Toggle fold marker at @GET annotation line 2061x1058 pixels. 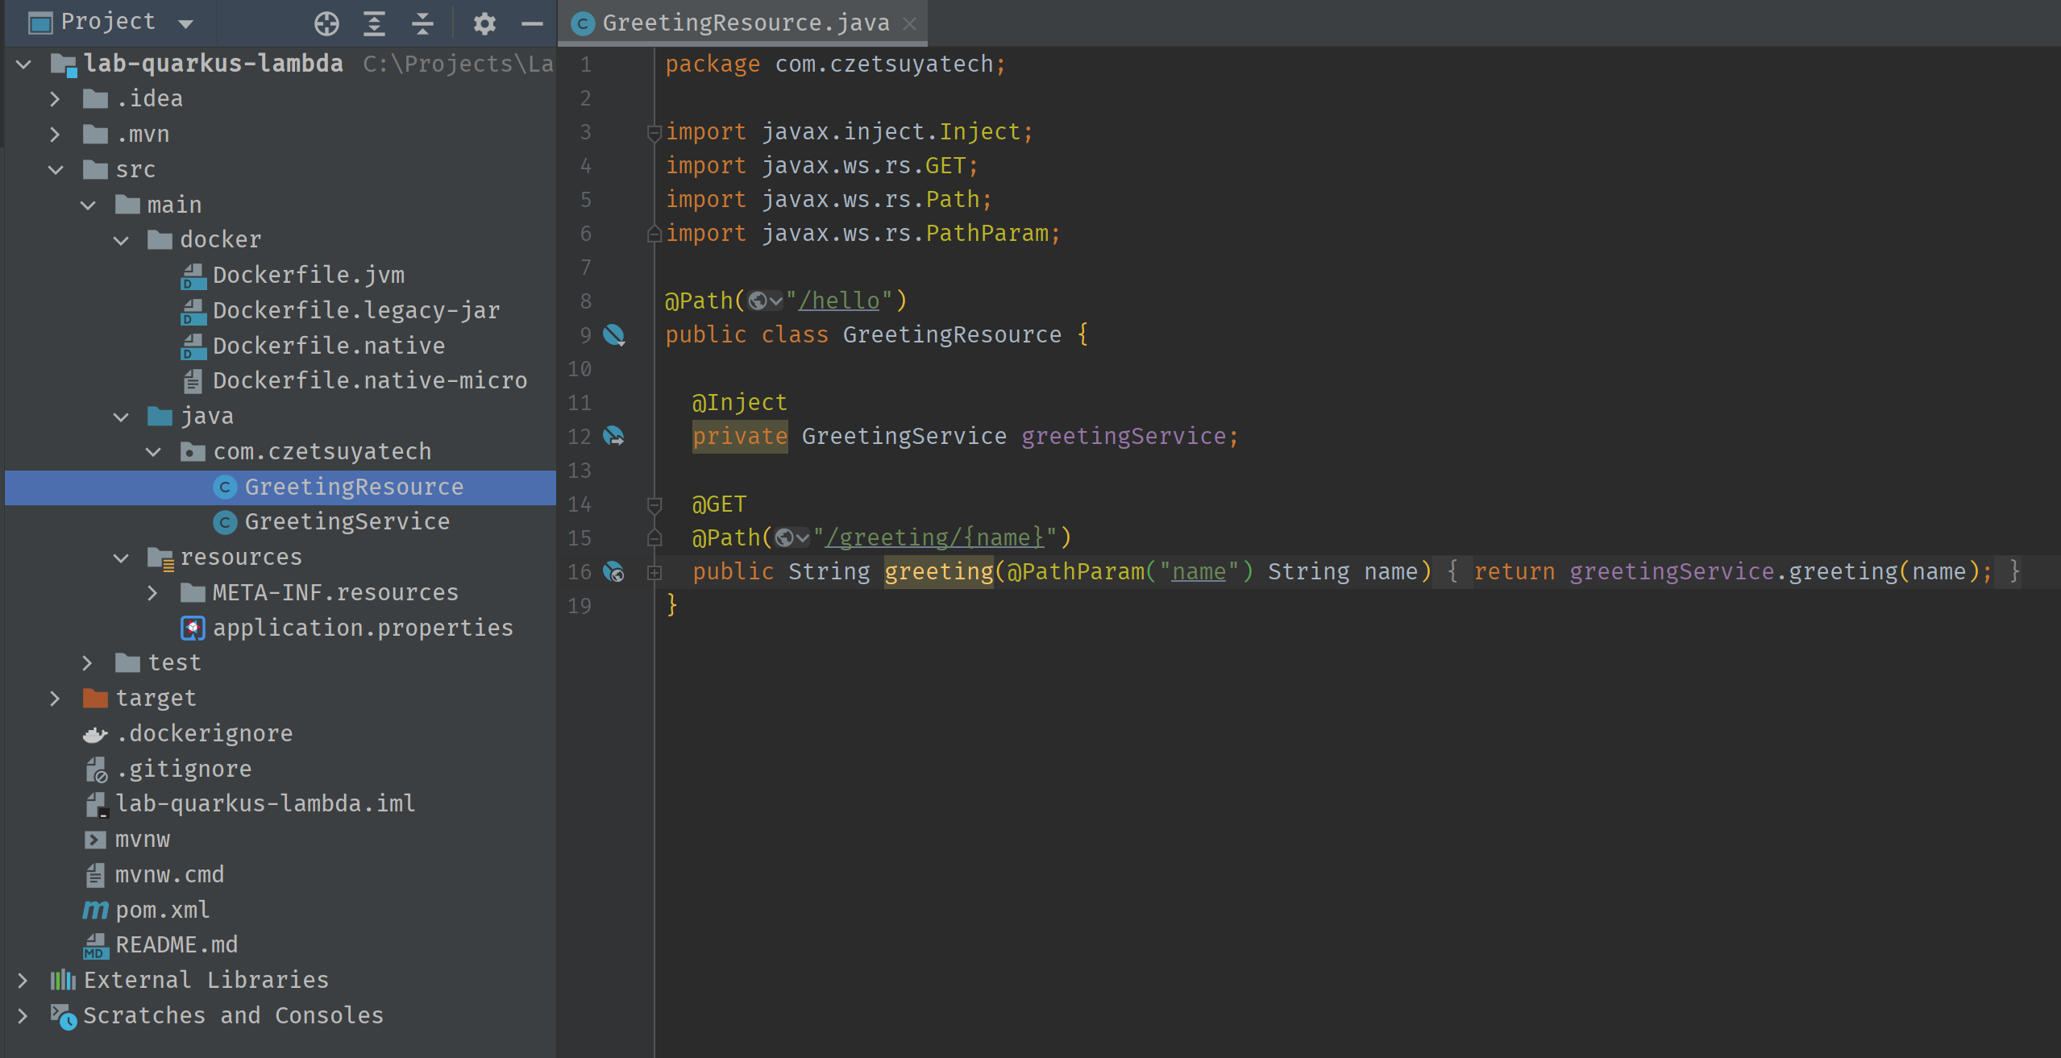[x=654, y=504]
